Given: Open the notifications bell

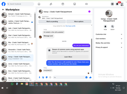Looking at the screenshot, I should tap(117, 4).
